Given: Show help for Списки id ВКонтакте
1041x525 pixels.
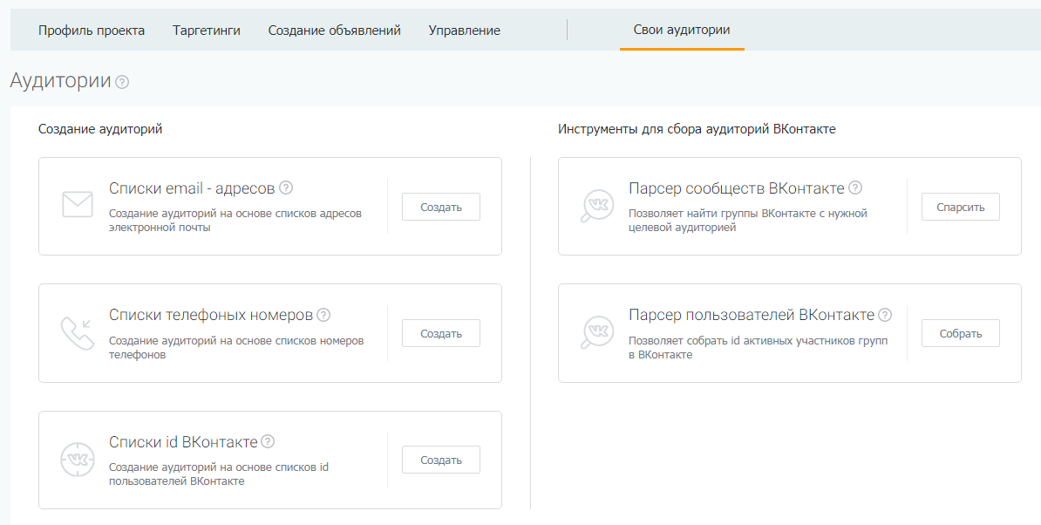Looking at the screenshot, I should coord(268,441).
